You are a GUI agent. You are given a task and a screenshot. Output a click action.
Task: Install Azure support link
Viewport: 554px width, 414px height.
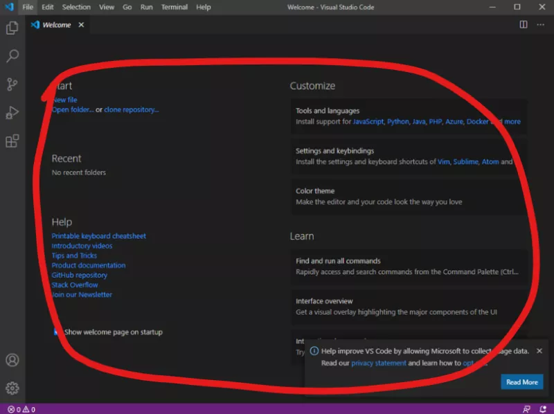[x=454, y=122]
